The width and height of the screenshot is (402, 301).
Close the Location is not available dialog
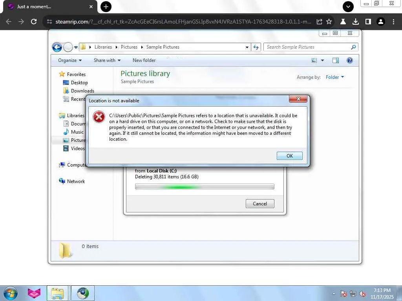(x=298, y=99)
